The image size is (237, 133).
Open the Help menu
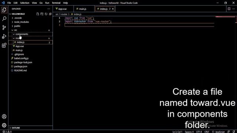pyautogui.click(x=65, y=3)
